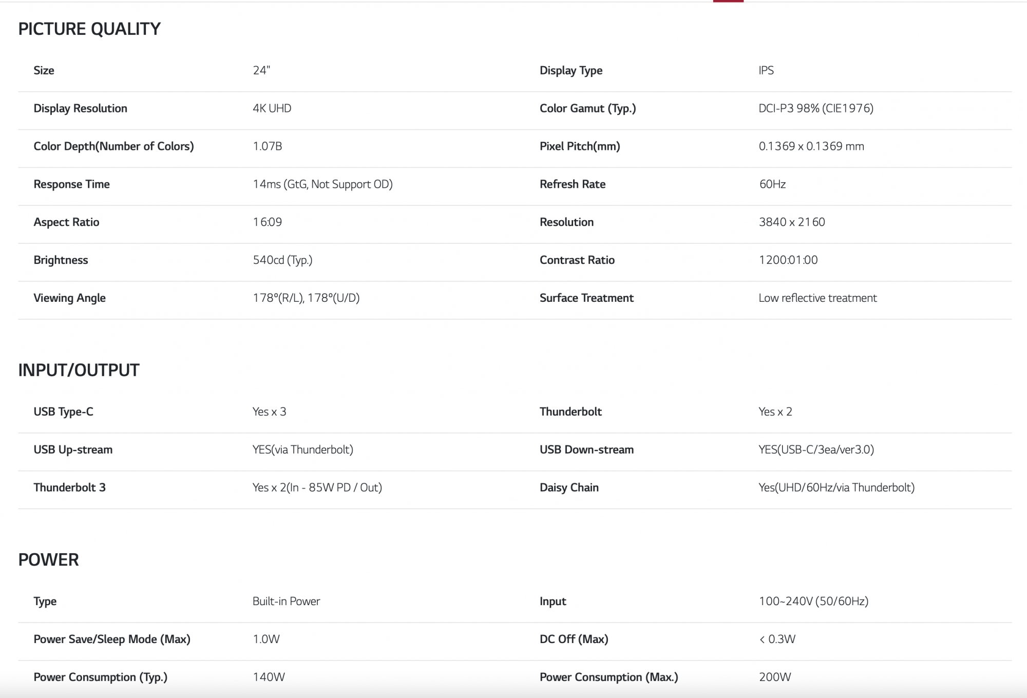Click the Low reflective treatment text
1027x698 pixels.
click(x=817, y=298)
